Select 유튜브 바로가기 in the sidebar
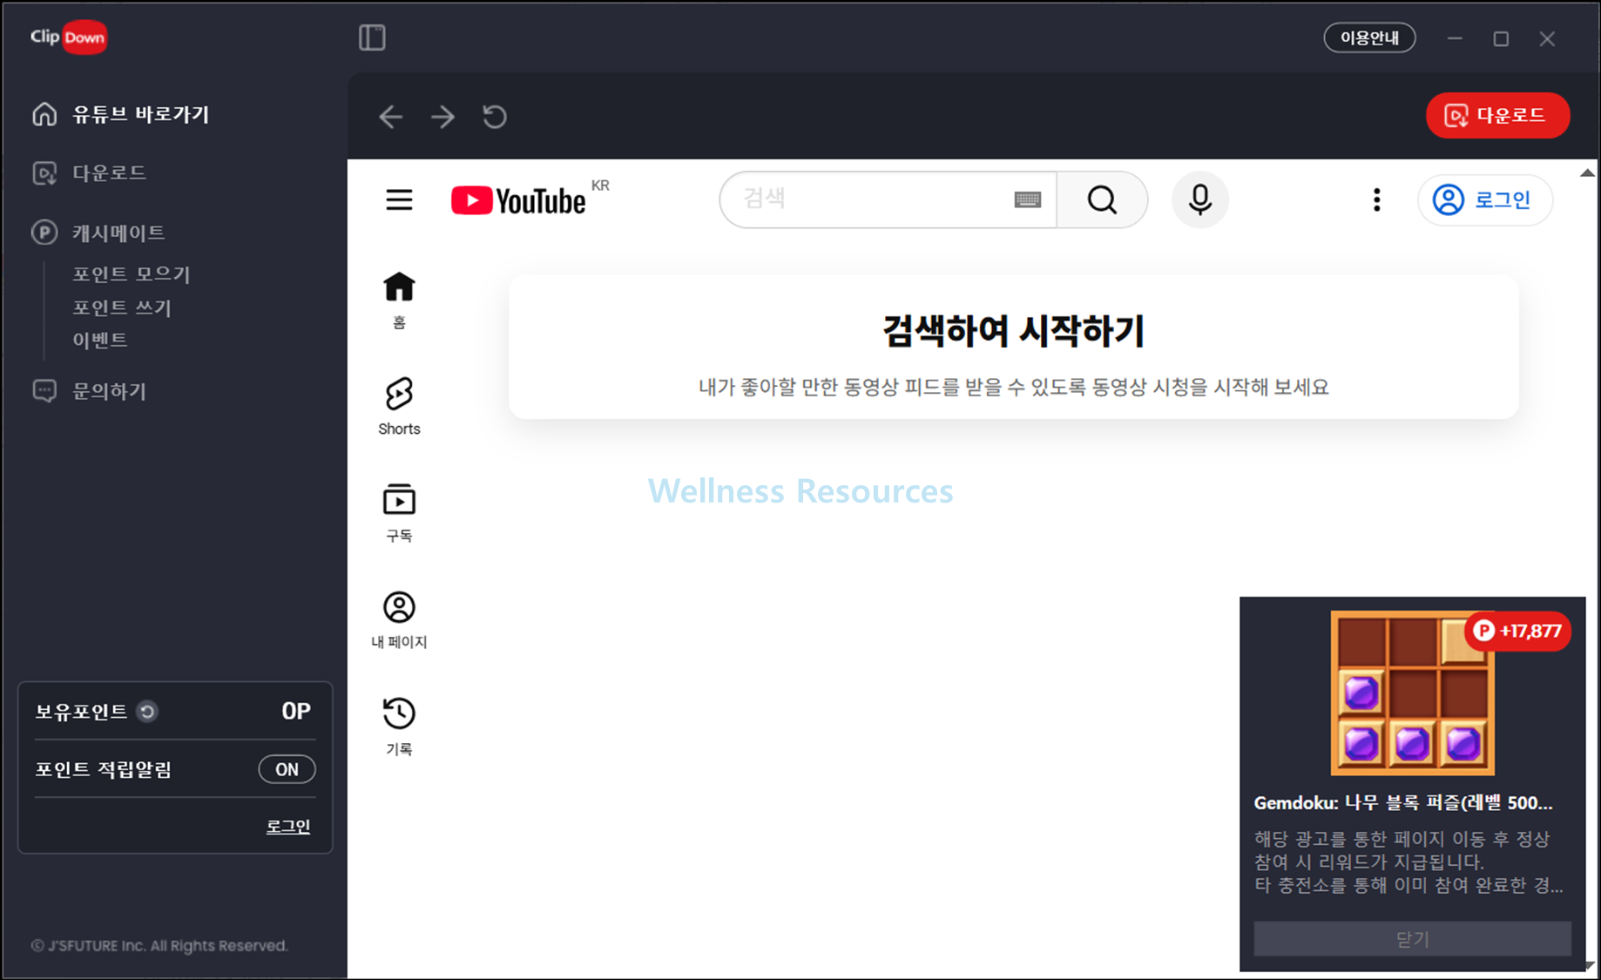Image resolution: width=1601 pixels, height=980 pixels. click(x=120, y=114)
